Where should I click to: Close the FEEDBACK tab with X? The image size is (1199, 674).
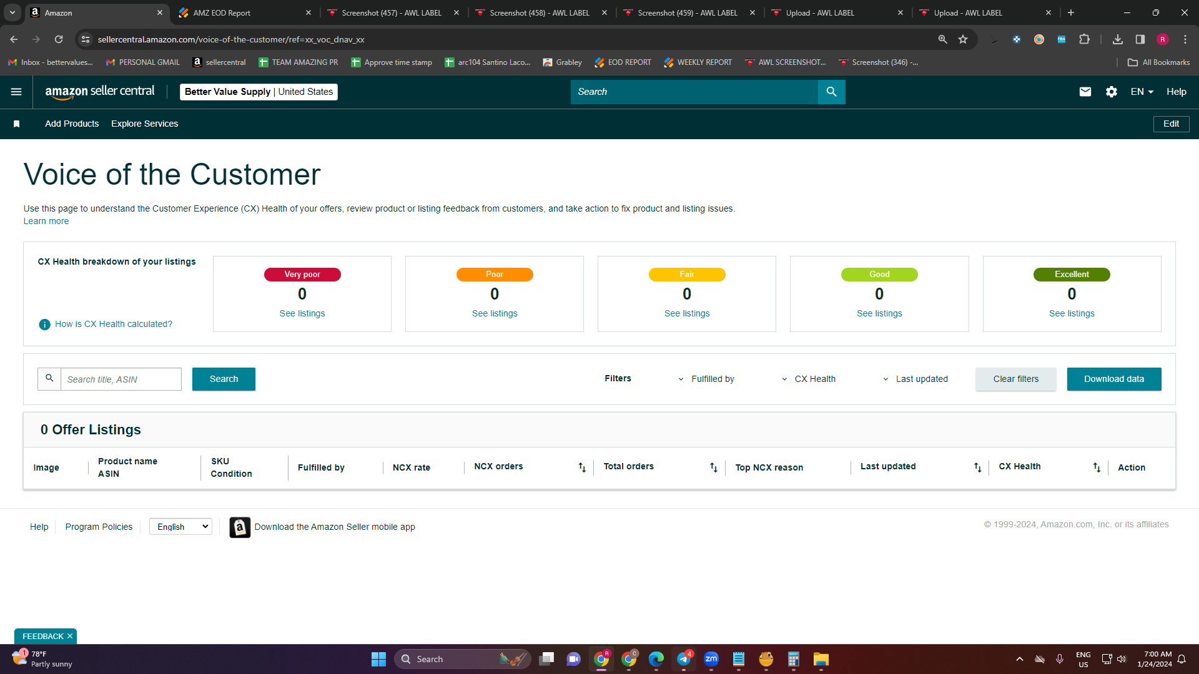tap(70, 636)
